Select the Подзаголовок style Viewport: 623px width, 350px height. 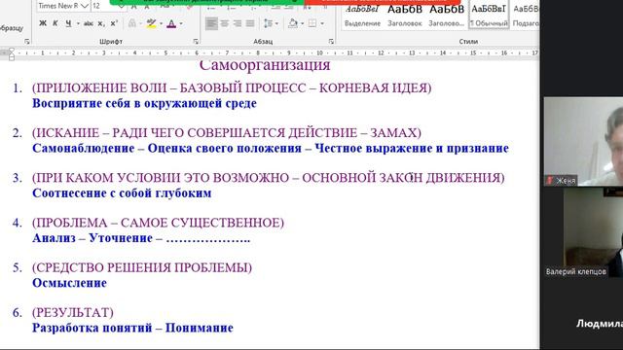[525, 16]
